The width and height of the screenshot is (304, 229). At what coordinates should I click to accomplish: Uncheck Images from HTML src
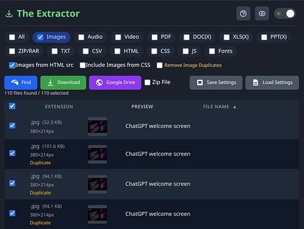[12, 65]
